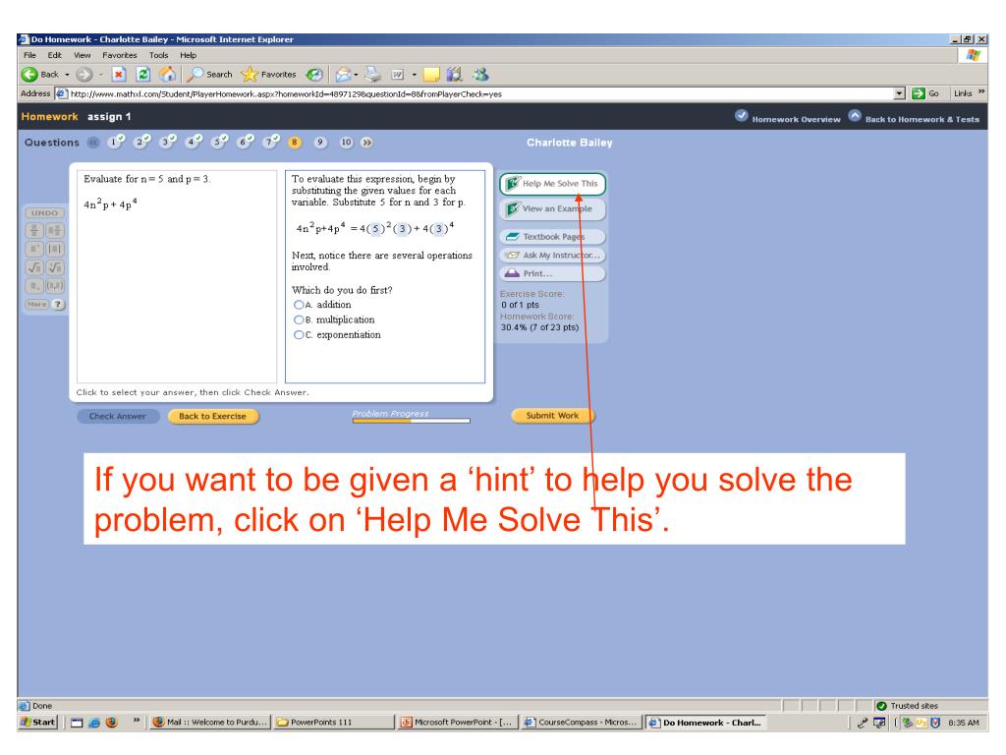
Task: Select answer A. addition
Action: point(299,305)
